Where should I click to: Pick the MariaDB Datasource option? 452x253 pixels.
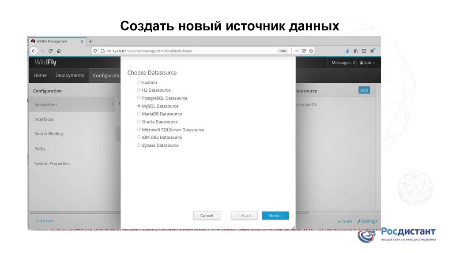pyautogui.click(x=139, y=114)
